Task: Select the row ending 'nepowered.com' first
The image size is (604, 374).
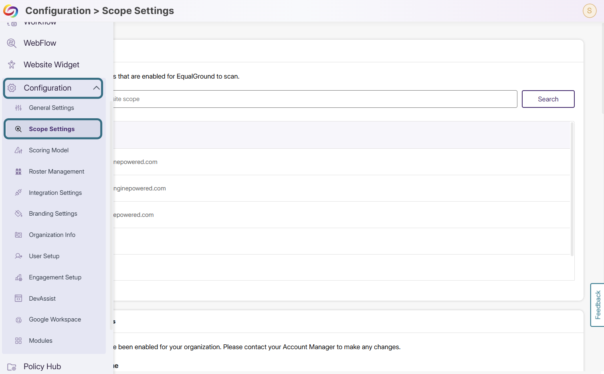Action: [x=341, y=162]
